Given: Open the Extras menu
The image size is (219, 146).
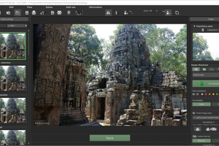Looking at the screenshot, I should 49,7.
